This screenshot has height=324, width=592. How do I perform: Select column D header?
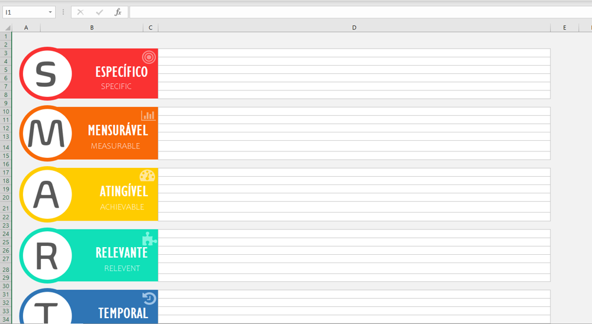(354, 28)
